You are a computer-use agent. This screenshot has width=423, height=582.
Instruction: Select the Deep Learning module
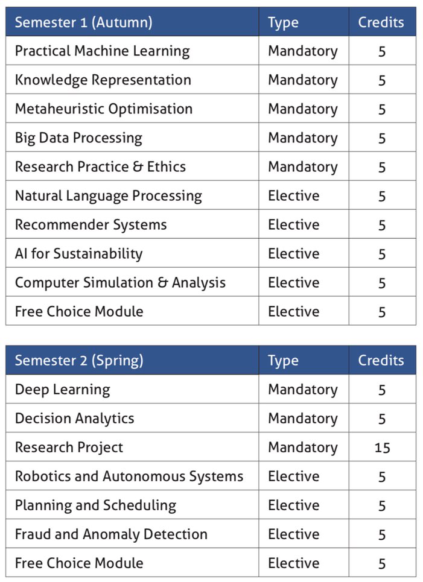pos(62,390)
